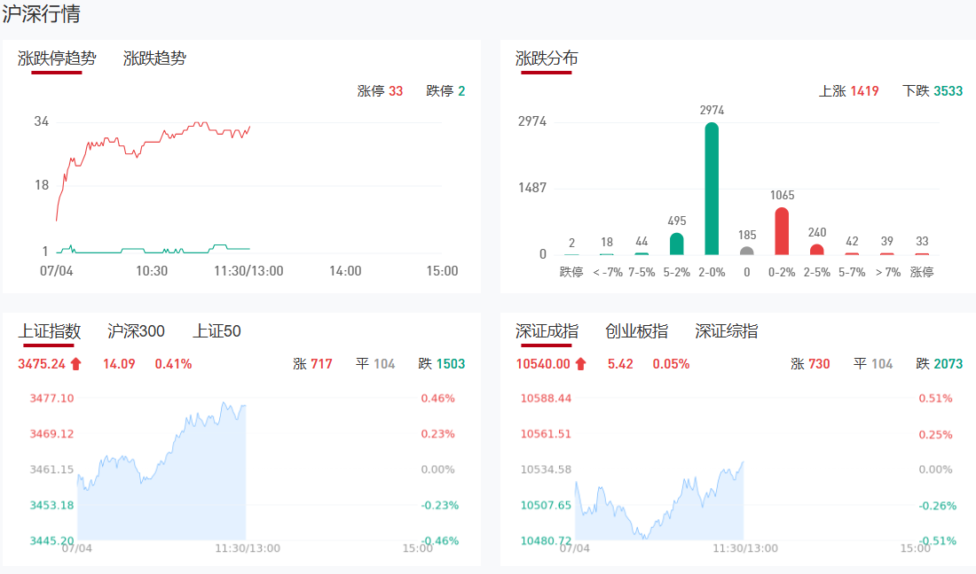Switch to the 涨跌趋势 tab
The height and width of the screenshot is (574, 976).
(x=154, y=58)
